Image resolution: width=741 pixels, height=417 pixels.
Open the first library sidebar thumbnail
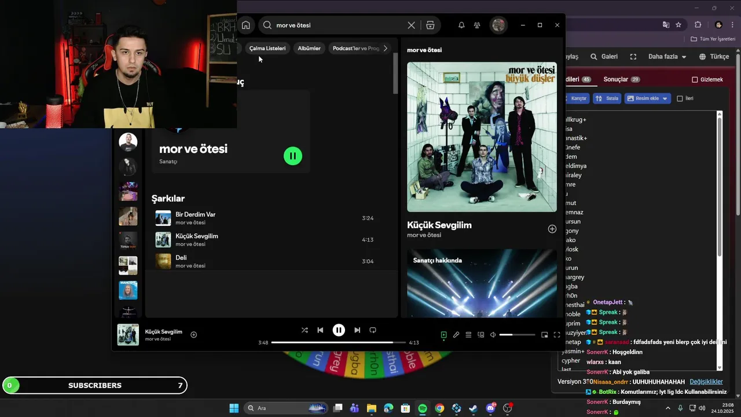[128, 142]
